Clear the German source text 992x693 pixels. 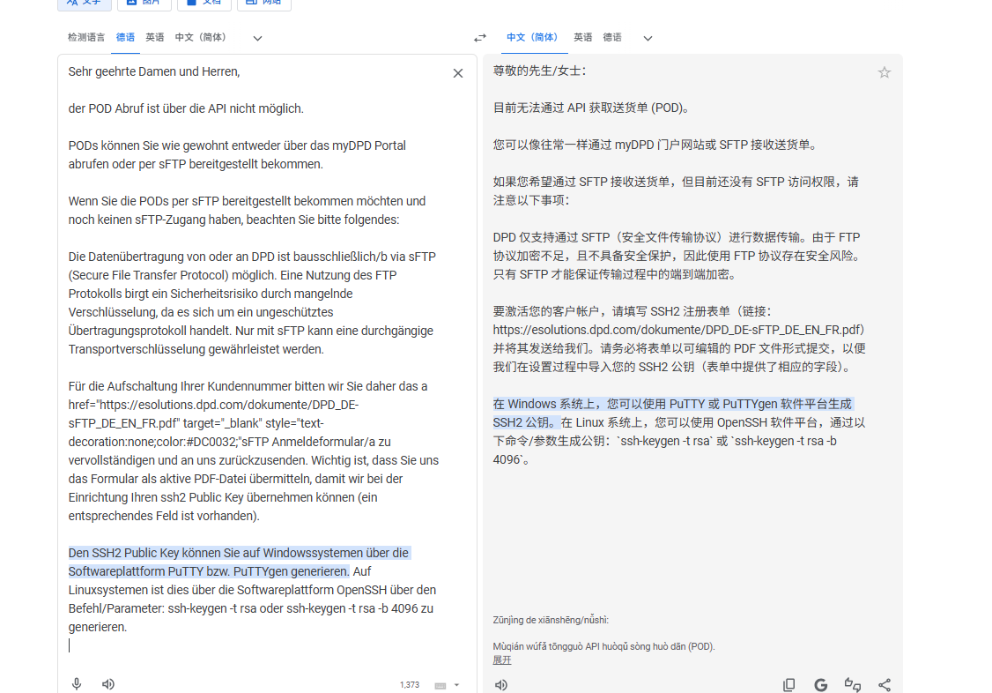[458, 73]
